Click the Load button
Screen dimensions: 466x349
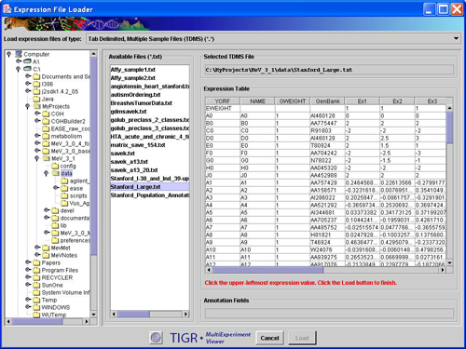[302, 338]
